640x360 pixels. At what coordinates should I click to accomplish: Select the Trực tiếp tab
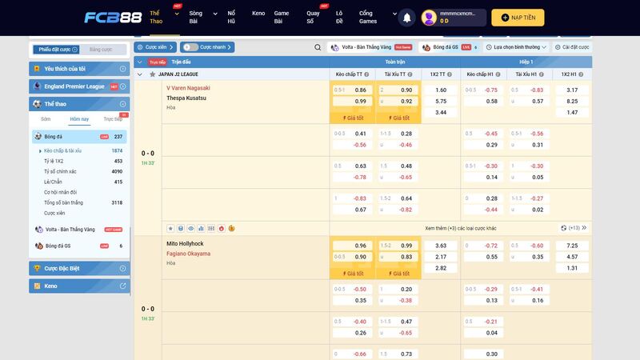pos(113,119)
